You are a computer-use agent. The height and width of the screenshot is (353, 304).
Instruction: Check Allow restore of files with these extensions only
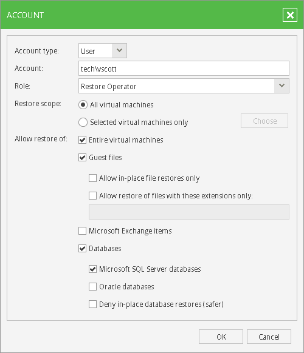coord(92,196)
